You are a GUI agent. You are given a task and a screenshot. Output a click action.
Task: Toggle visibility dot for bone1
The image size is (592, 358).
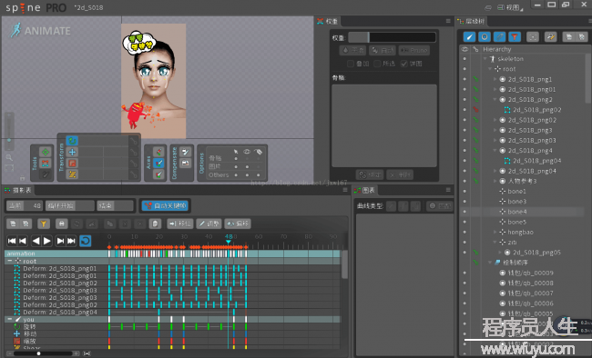(x=464, y=192)
